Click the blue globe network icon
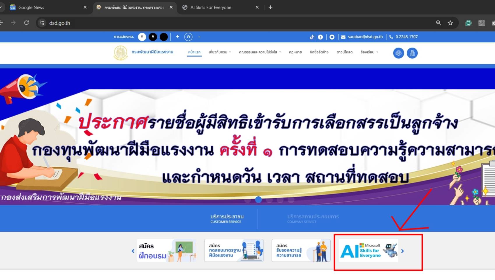This screenshot has width=495, height=280. point(398,53)
